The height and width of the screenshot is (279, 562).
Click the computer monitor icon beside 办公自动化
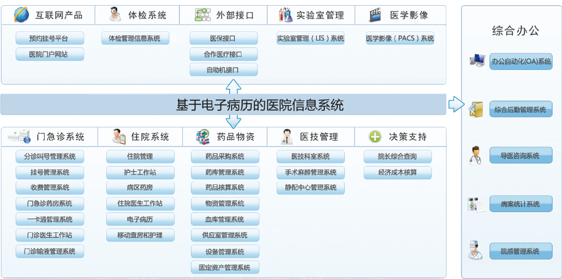click(x=477, y=61)
